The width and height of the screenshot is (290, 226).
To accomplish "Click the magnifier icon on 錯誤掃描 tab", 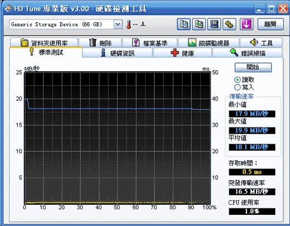I will tap(234, 52).
